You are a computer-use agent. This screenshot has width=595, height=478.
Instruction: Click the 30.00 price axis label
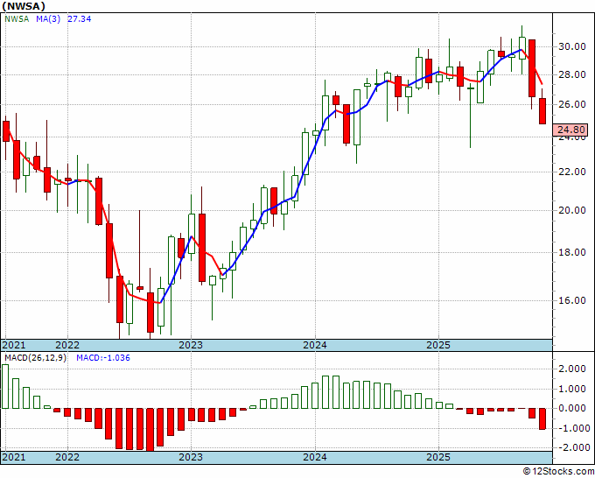[x=572, y=46]
